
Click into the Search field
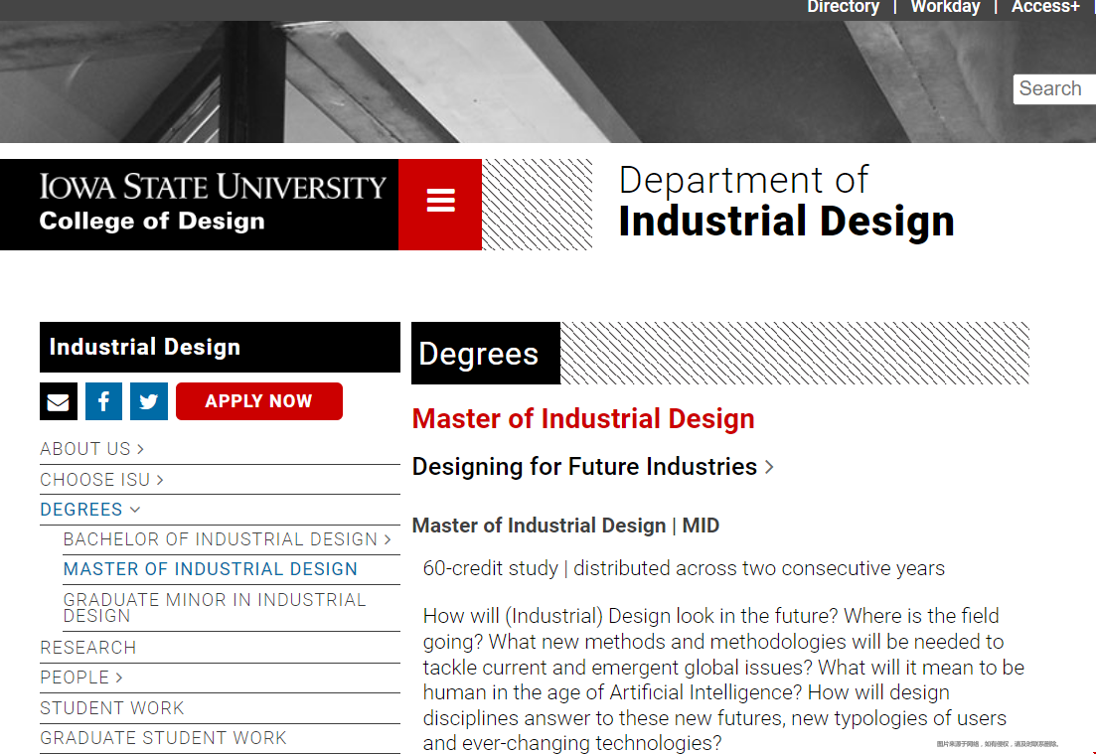[1054, 89]
